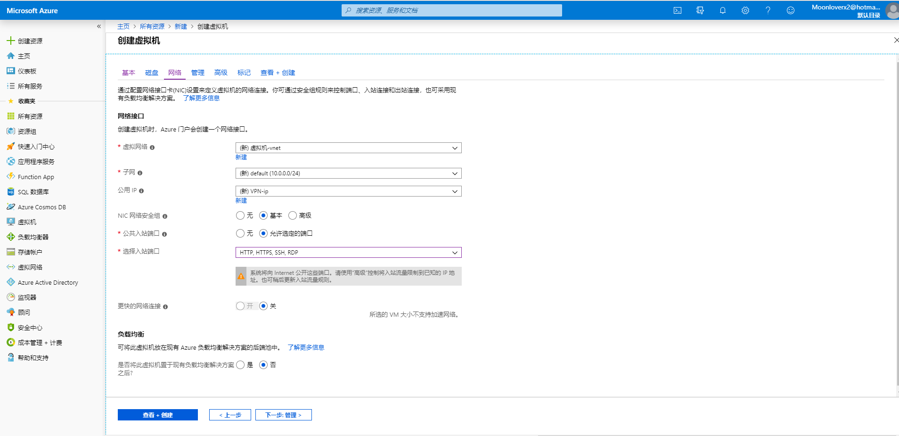
Task: Open notifications bell icon
Action: click(723, 10)
